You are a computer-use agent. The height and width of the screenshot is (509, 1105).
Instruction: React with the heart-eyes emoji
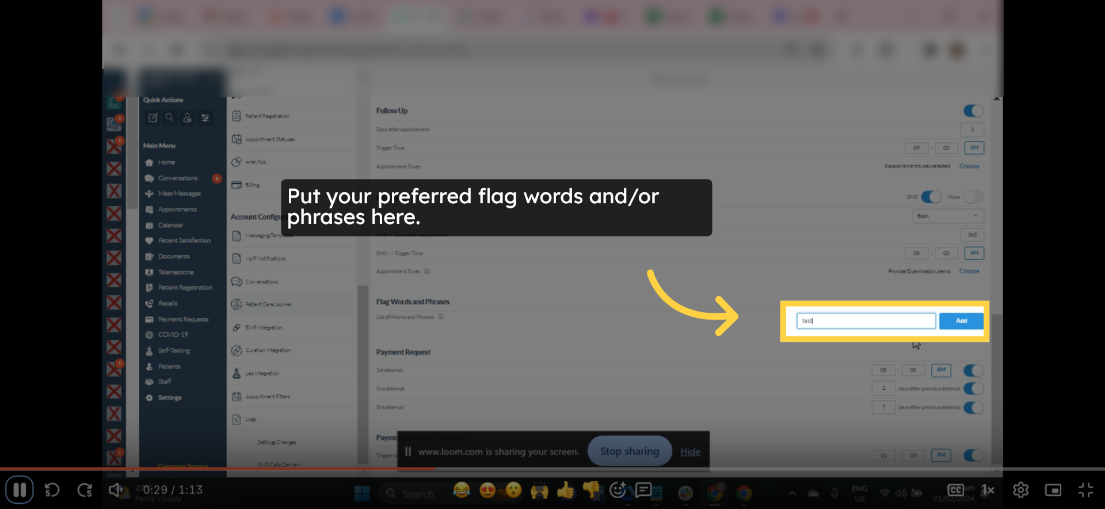[487, 490]
